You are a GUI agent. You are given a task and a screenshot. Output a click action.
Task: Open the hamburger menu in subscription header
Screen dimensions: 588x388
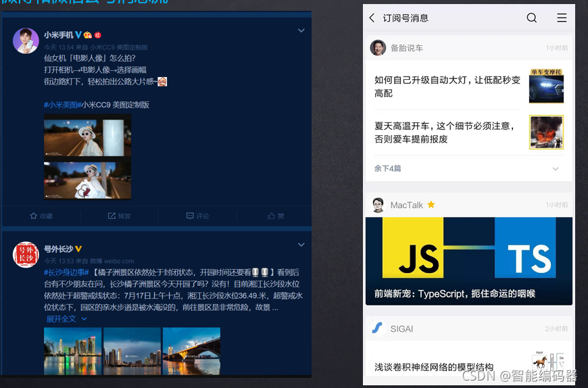562,18
